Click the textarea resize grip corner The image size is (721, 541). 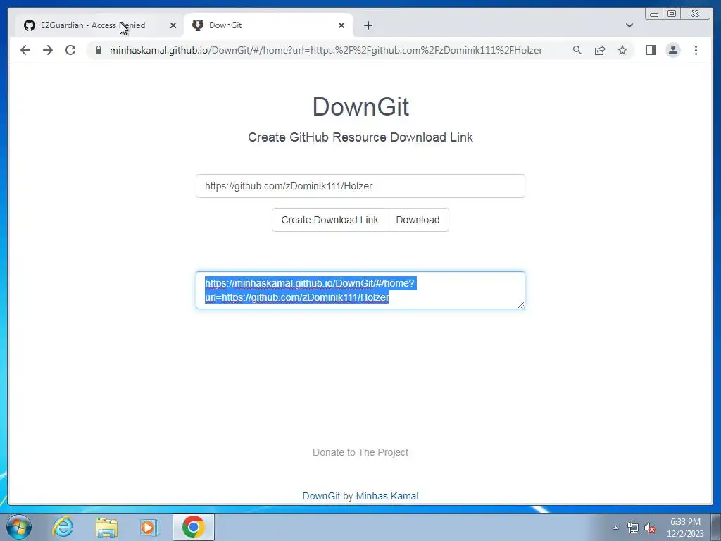point(521,305)
